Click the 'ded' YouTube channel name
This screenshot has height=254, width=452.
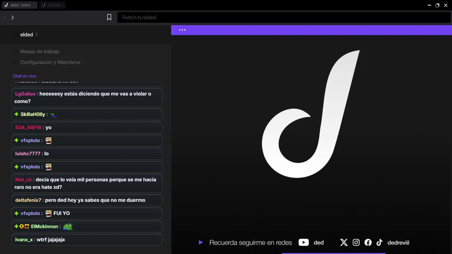coord(319,243)
